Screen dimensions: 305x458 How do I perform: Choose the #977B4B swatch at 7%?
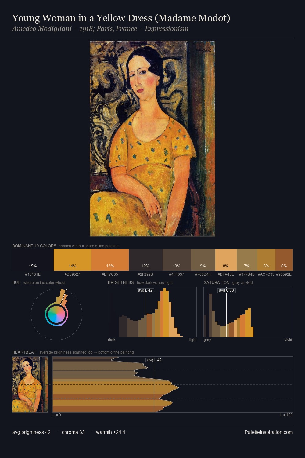coord(247,260)
